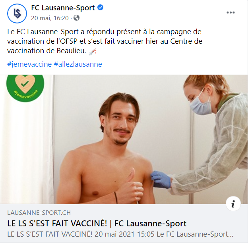Viewport: 248px width, 243px height.
Task: Click the nurse's blue glove in photo
Action: [161, 179]
